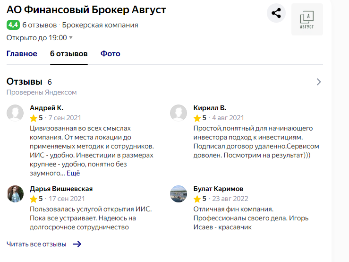Click the arrow next to Читать все отзывы
This screenshot has height=262, width=349.
[77, 244]
